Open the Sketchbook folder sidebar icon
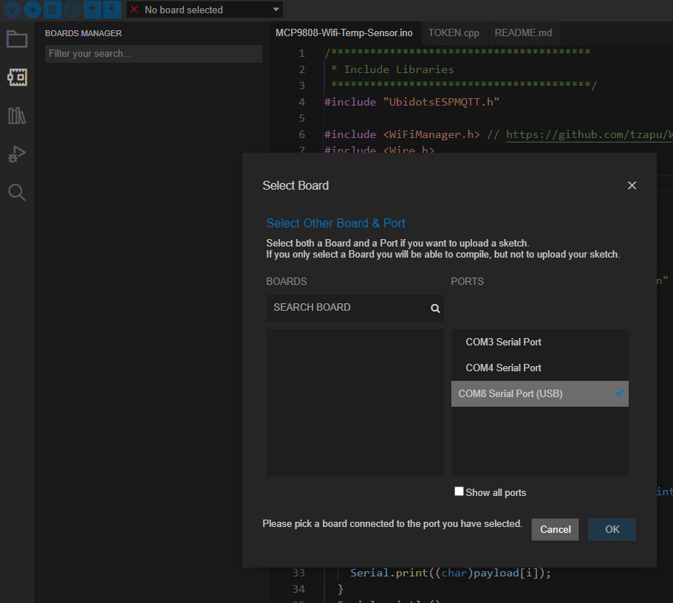 17,39
